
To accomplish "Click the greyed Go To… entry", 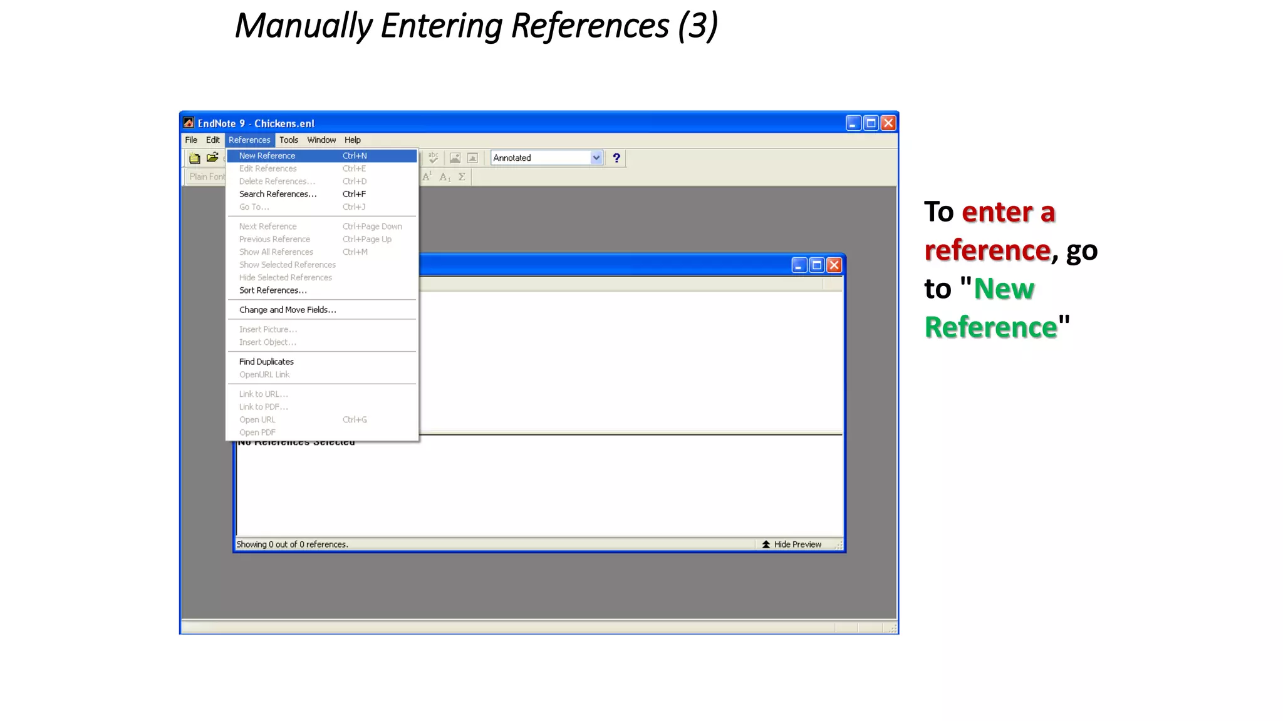I will point(322,207).
